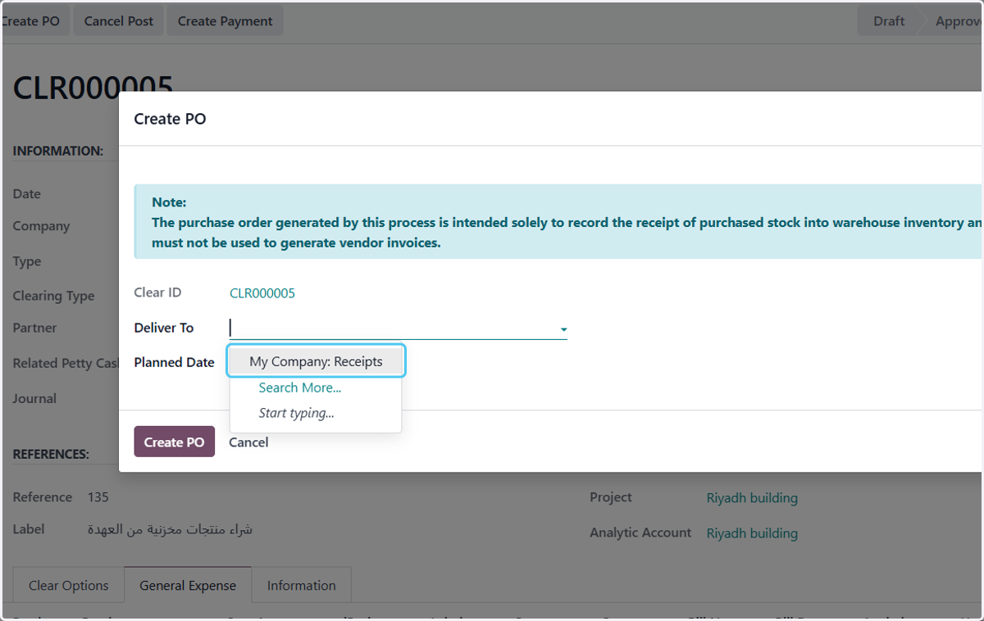Open the Riyadh building Project link
984x621 pixels.
pyautogui.click(x=752, y=498)
